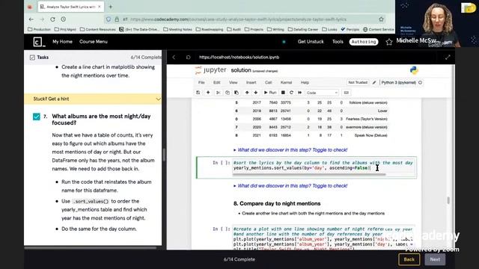Bookmark this page with the star icon
Screen dimensions: 479x269
pos(381,19)
